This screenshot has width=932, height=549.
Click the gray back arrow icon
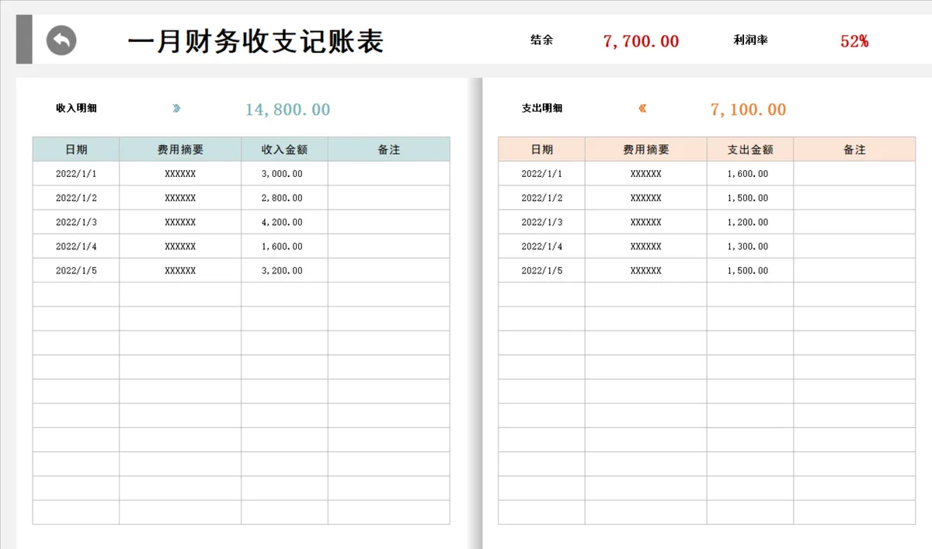(x=61, y=40)
